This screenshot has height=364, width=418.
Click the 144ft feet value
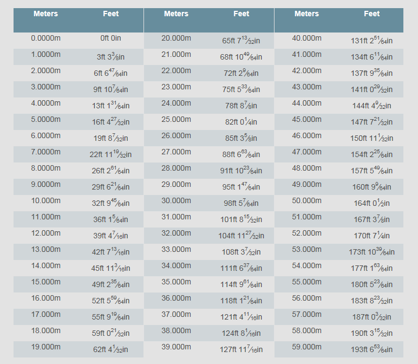pos(371,106)
